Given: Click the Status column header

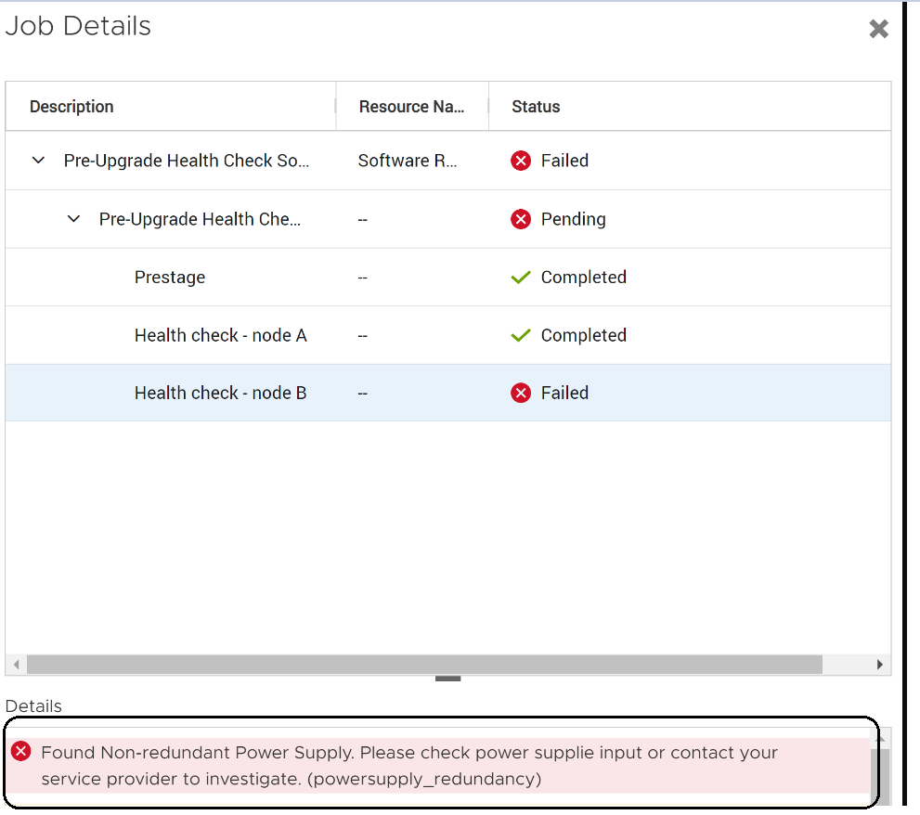Looking at the screenshot, I should tap(536, 106).
